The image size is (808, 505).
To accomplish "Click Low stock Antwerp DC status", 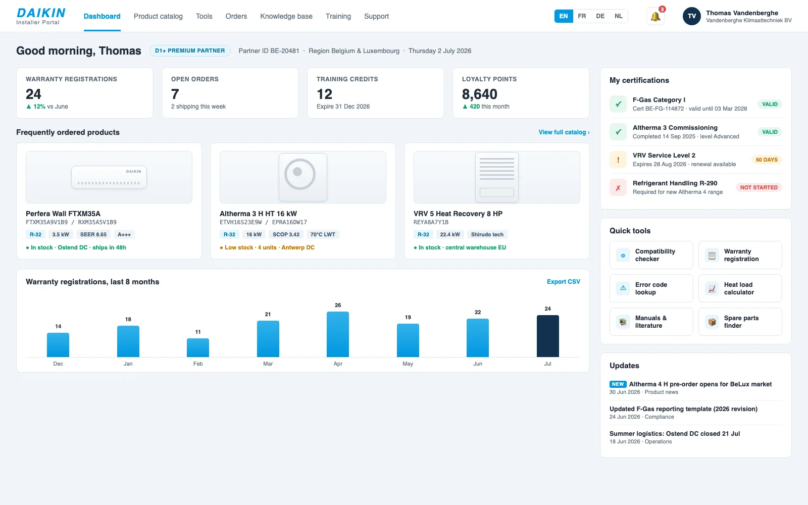I will click(x=267, y=247).
